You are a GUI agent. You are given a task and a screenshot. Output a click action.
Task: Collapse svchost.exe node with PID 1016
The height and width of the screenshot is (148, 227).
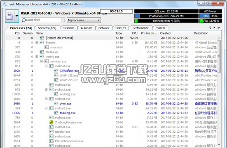(x=46, y=99)
